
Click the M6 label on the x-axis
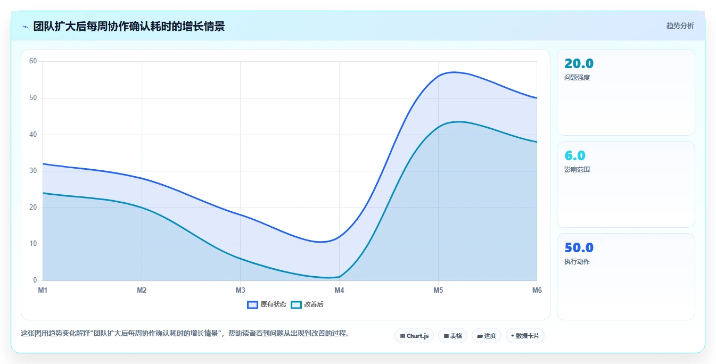[537, 290]
